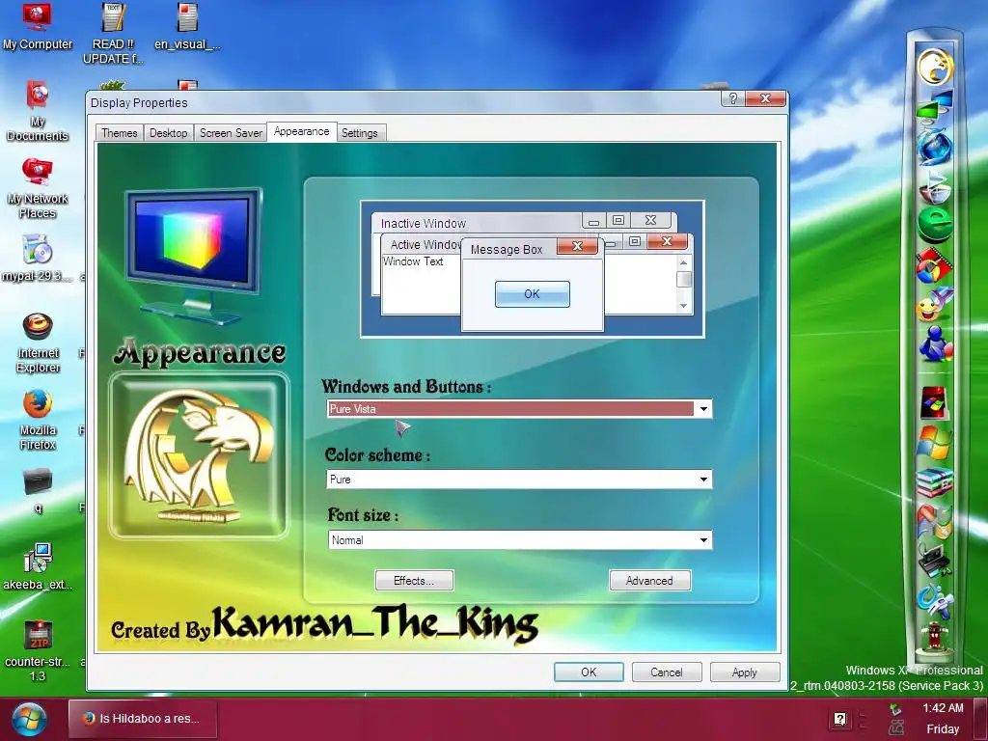Click the question mark language bar icon

pyautogui.click(x=840, y=719)
